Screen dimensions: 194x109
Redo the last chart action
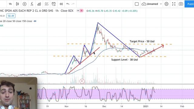coord(73,4)
